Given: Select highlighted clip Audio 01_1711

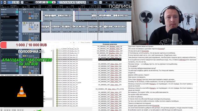Looking at the screenshot, I should pyautogui.click(x=103, y=16).
